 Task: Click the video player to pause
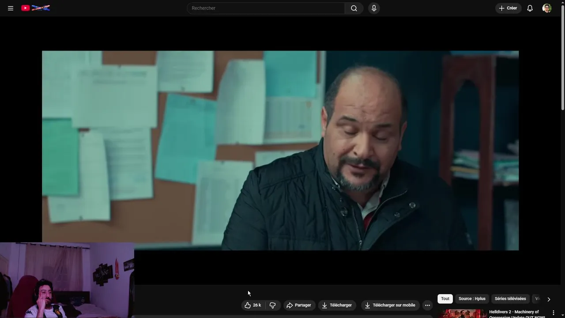[x=280, y=150]
